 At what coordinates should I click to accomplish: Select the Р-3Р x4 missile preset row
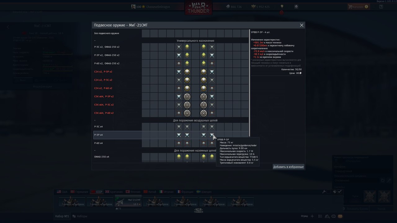pyautogui.click(x=171, y=135)
